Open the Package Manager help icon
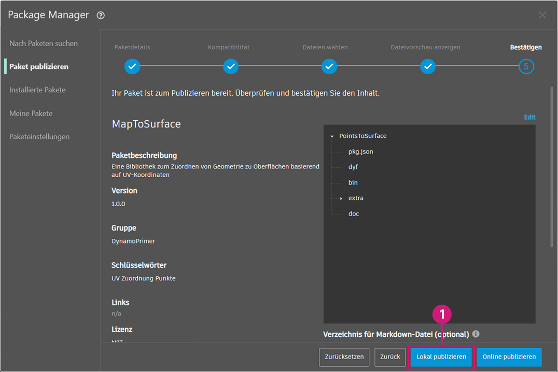 pyautogui.click(x=101, y=16)
